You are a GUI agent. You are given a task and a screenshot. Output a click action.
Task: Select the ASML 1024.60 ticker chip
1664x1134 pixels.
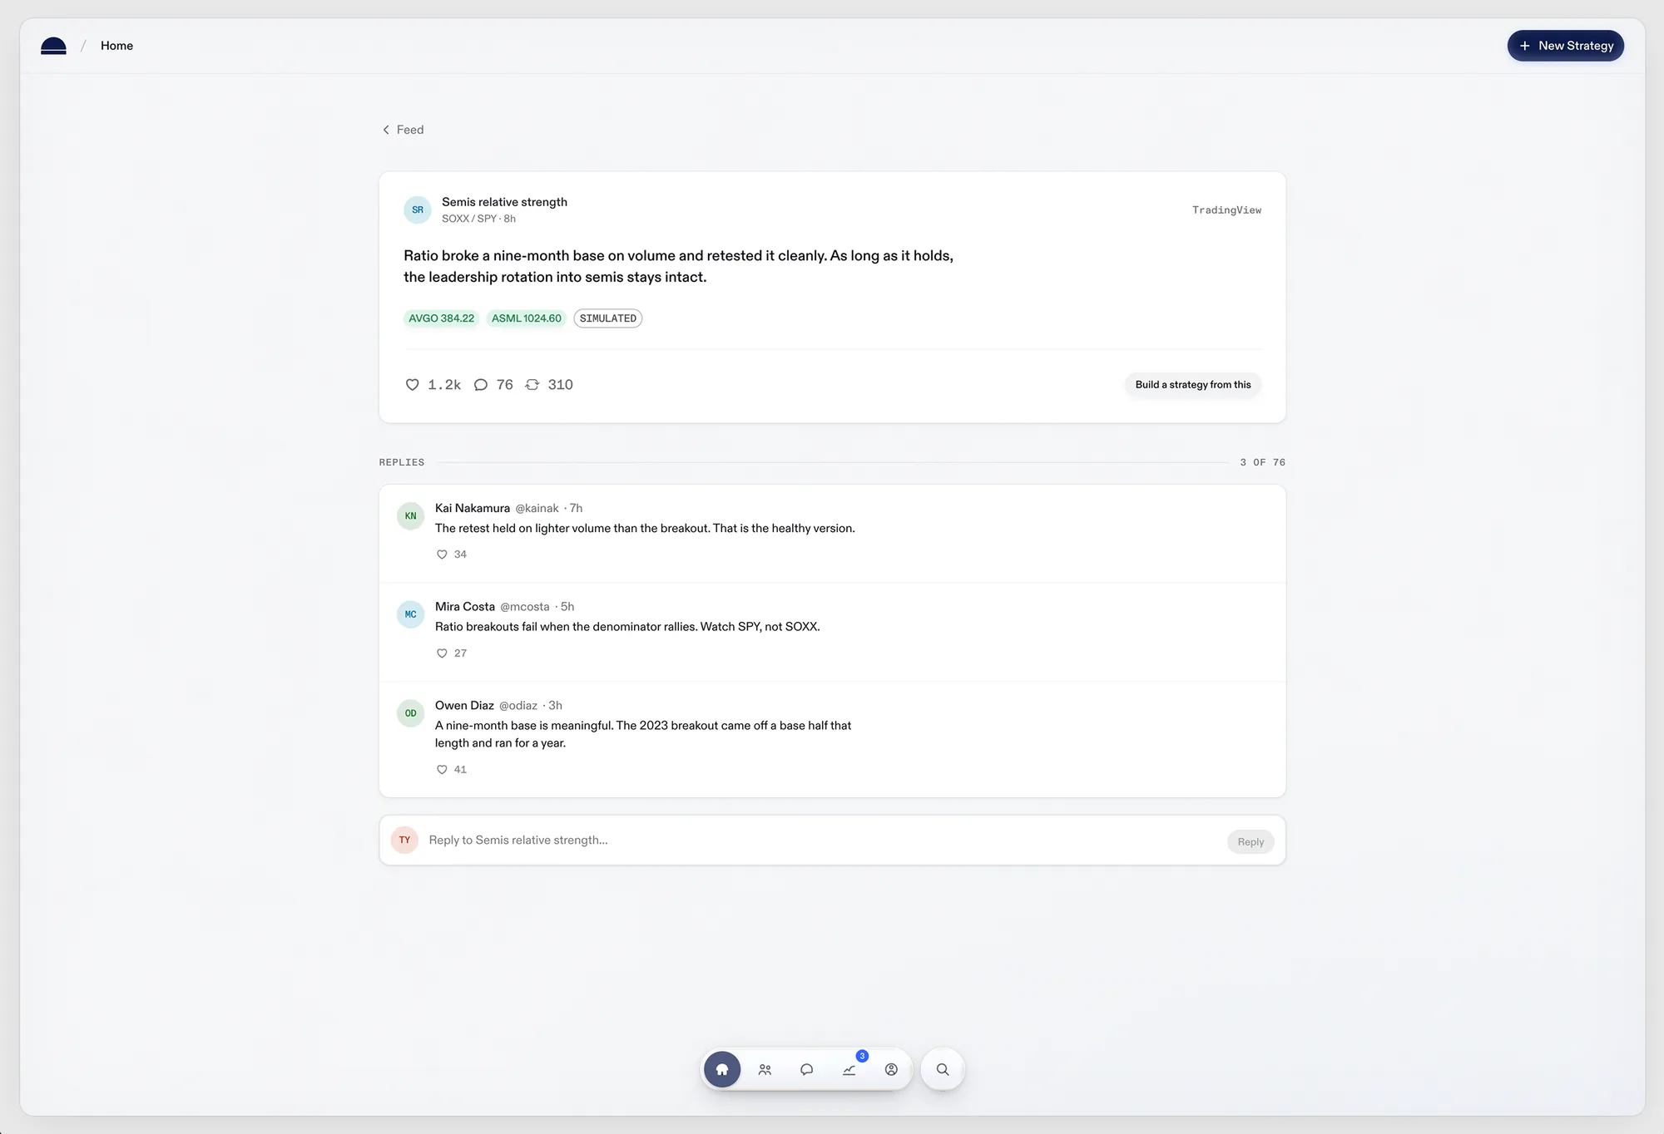pyautogui.click(x=527, y=318)
